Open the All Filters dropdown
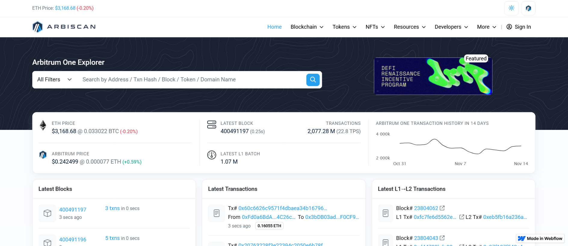 point(54,80)
